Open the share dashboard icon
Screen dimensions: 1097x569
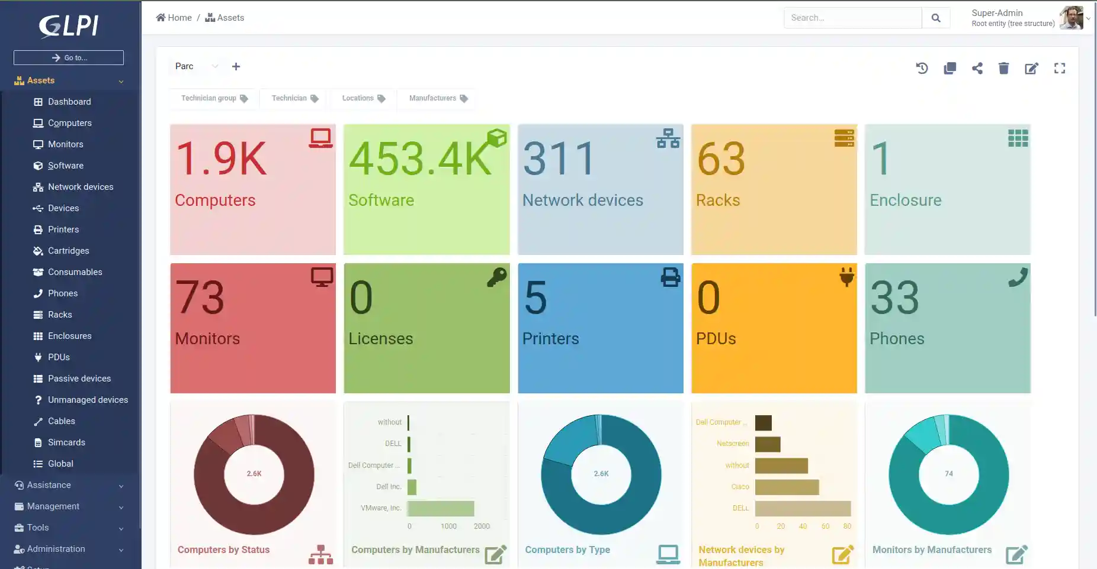pos(977,68)
